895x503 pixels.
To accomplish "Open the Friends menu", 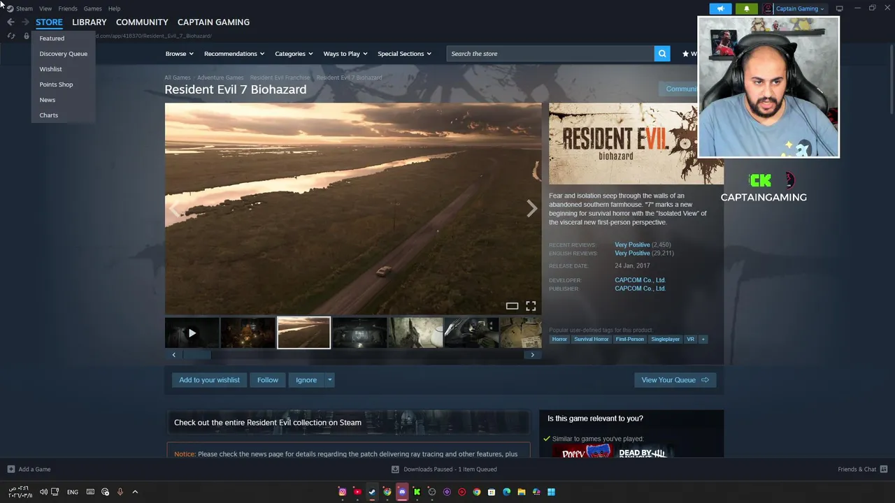I will coord(68,8).
